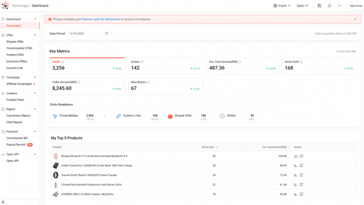The height and width of the screenshot is (205, 364).
Task: Select the Est. Commission metric card
Action: click(x=242, y=66)
